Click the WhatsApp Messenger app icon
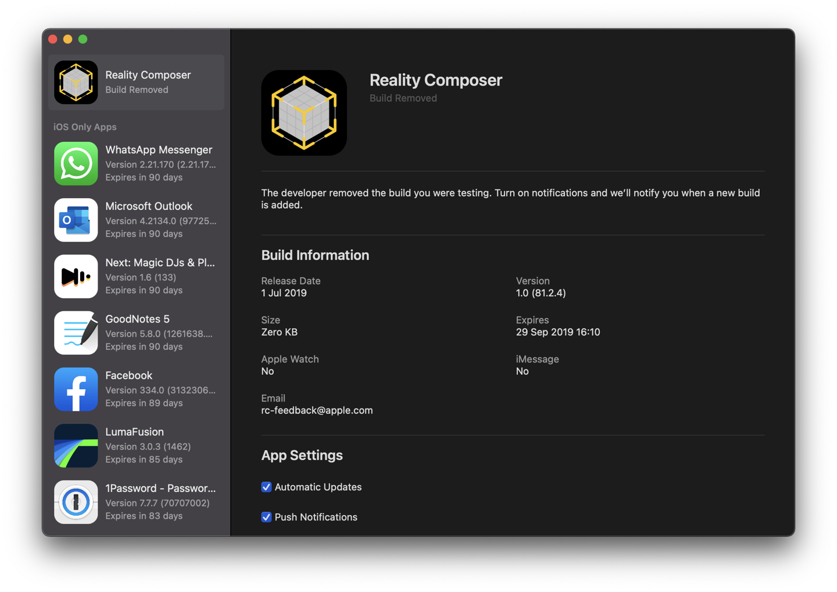 pyautogui.click(x=76, y=164)
